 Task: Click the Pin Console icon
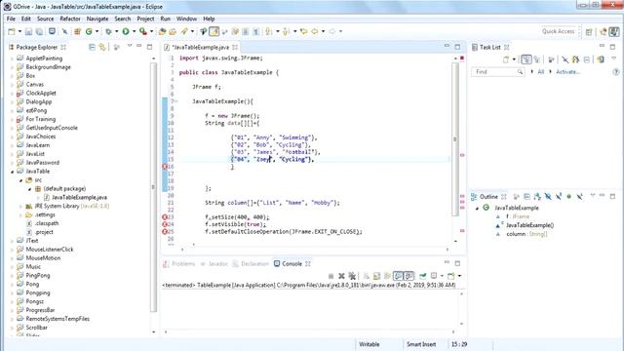click(x=422, y=276)
